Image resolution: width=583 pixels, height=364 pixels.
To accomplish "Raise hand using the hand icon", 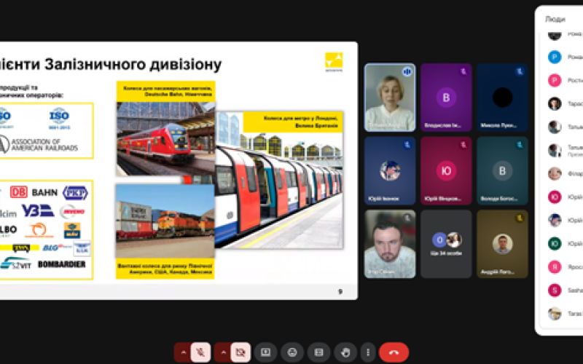I will pos(345,352).
